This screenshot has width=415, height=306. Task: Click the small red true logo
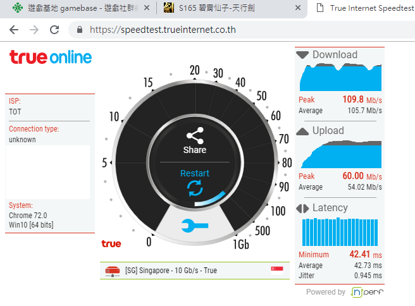[x=111, y=243]
